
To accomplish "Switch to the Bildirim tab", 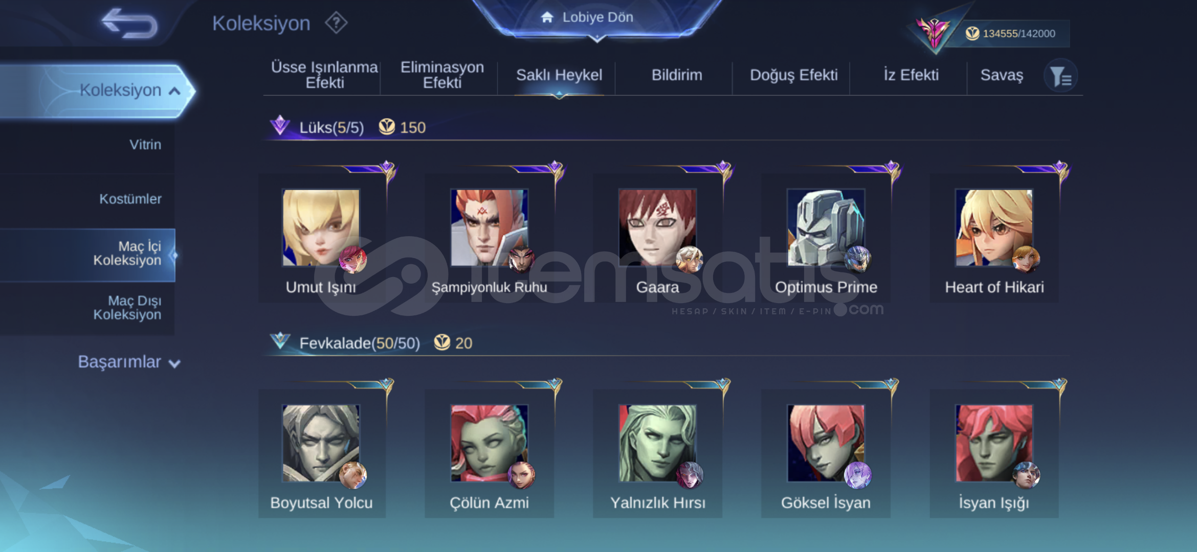I will click(x=676, y=75).
